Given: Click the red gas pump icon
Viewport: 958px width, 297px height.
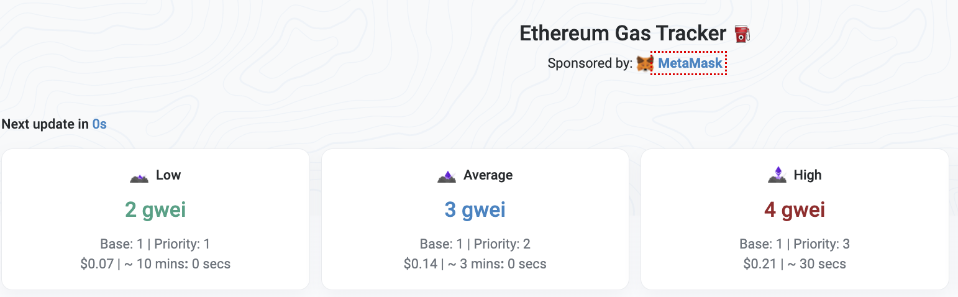Looking at the screenshot, I should pos(742,34).
